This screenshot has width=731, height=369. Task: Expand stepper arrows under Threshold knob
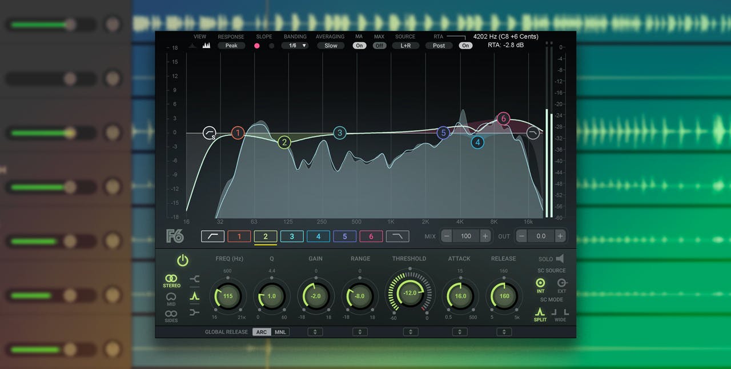pos(411,332)
